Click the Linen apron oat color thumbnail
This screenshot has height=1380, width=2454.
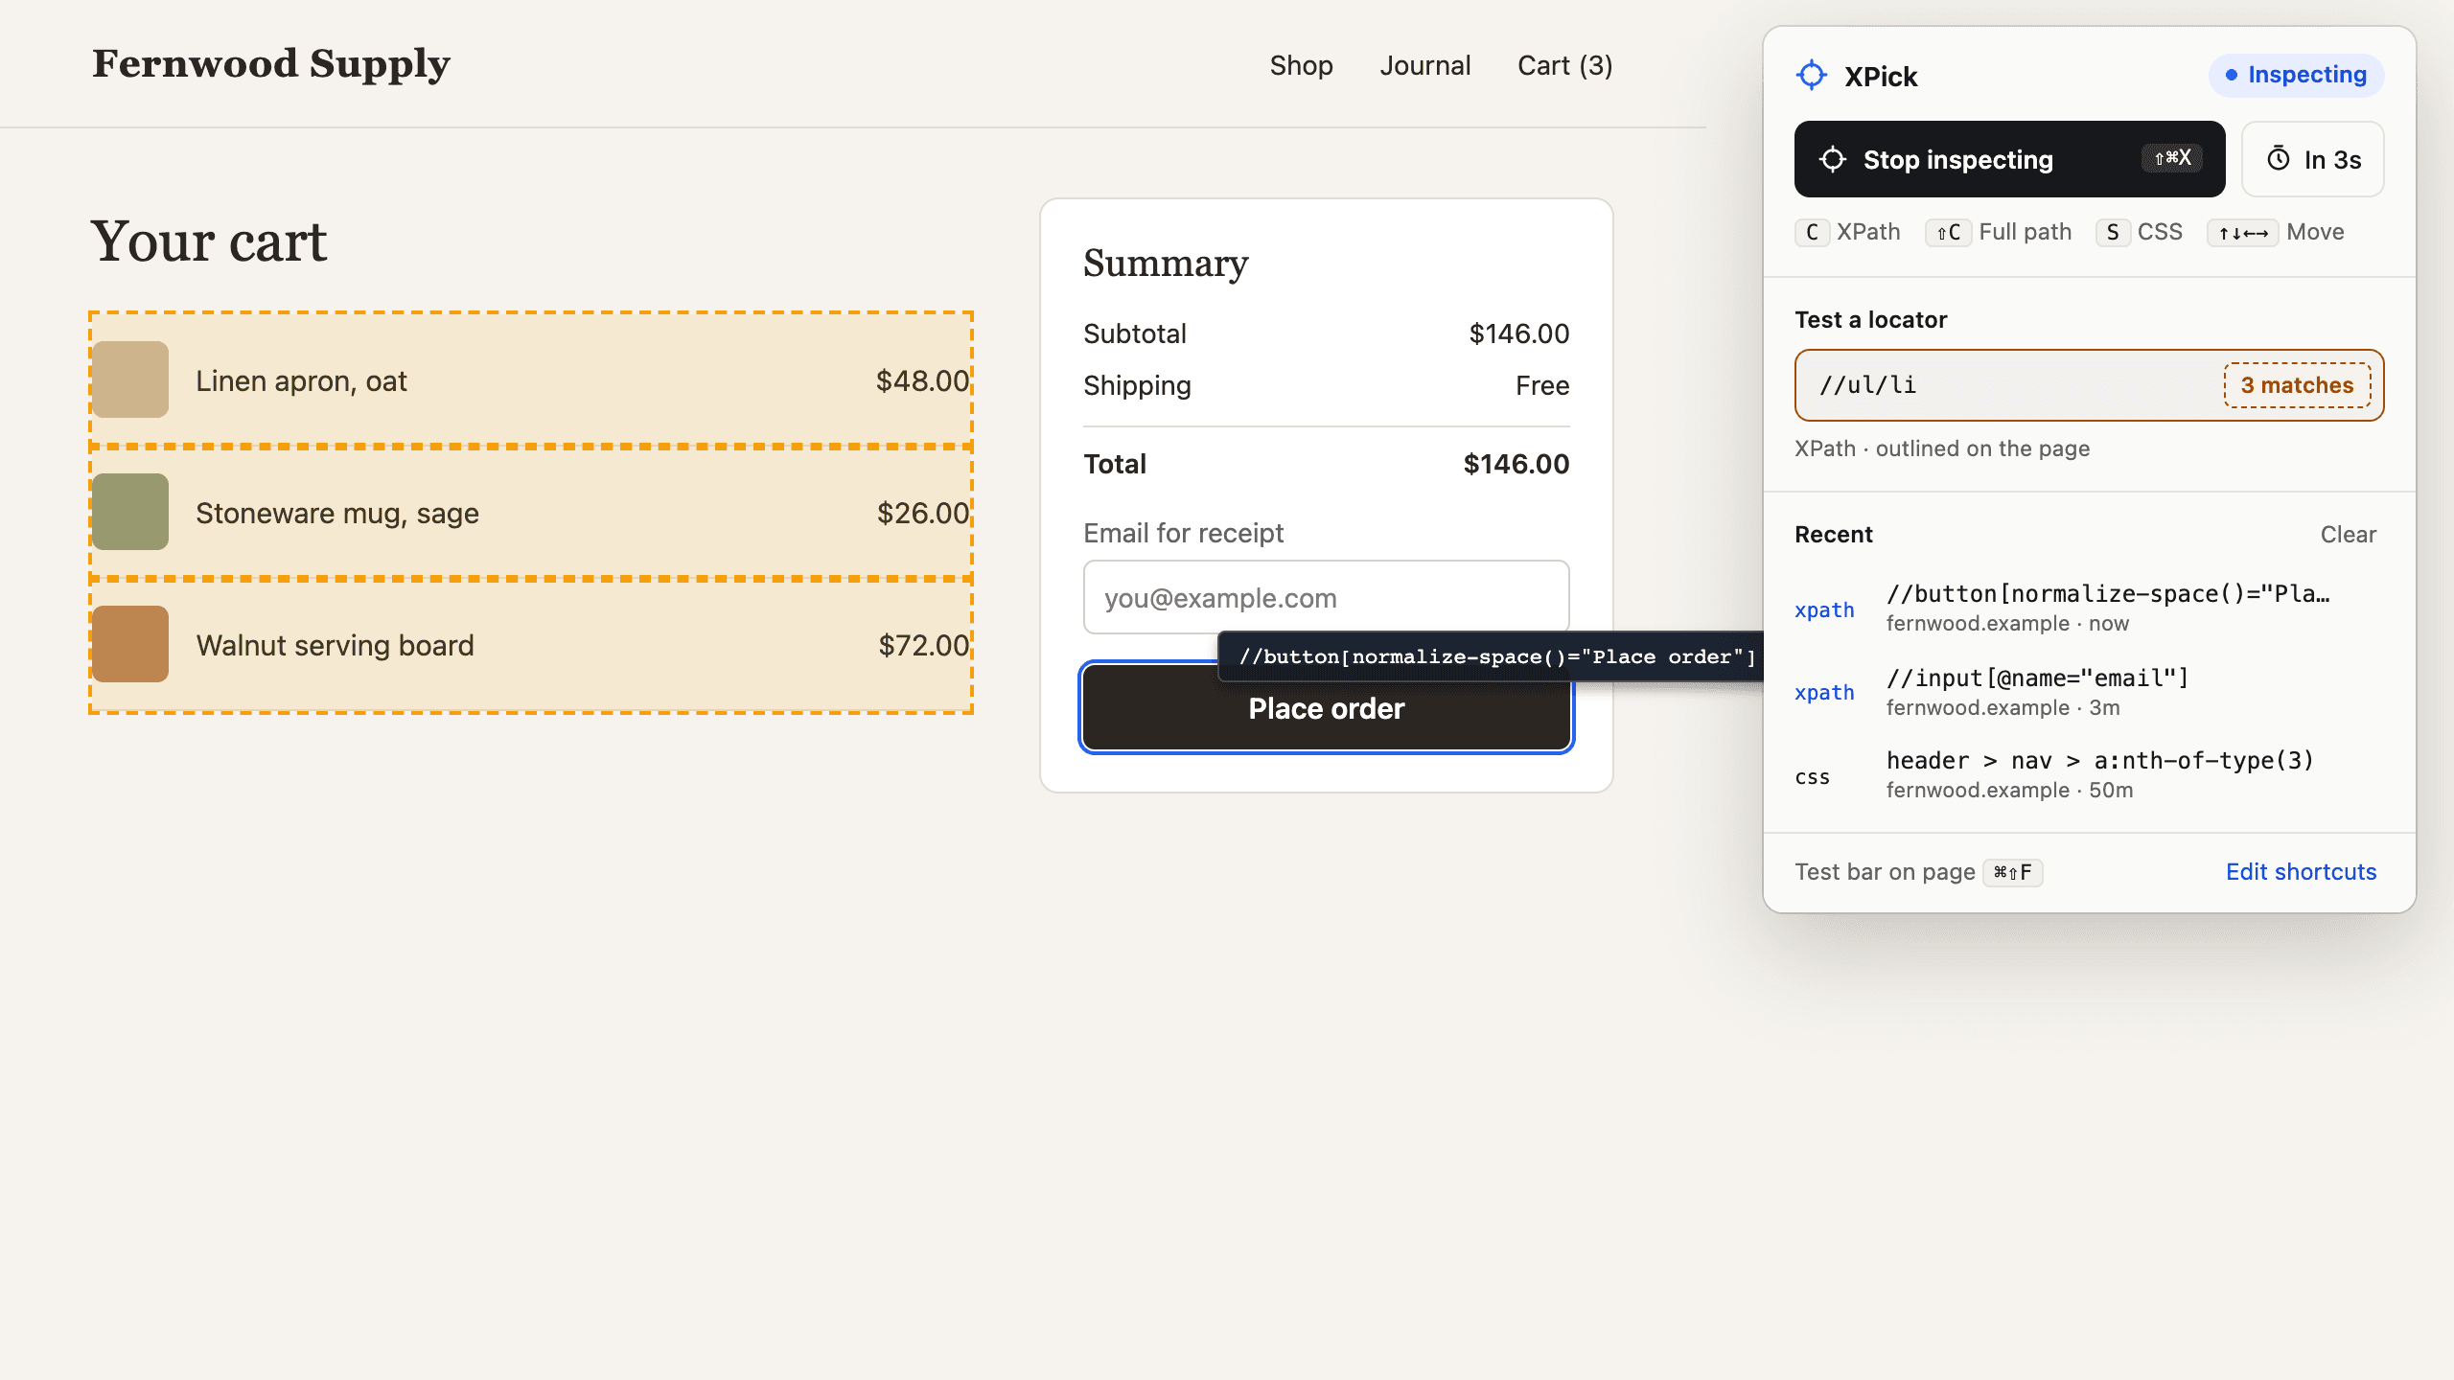coord(130,379)
